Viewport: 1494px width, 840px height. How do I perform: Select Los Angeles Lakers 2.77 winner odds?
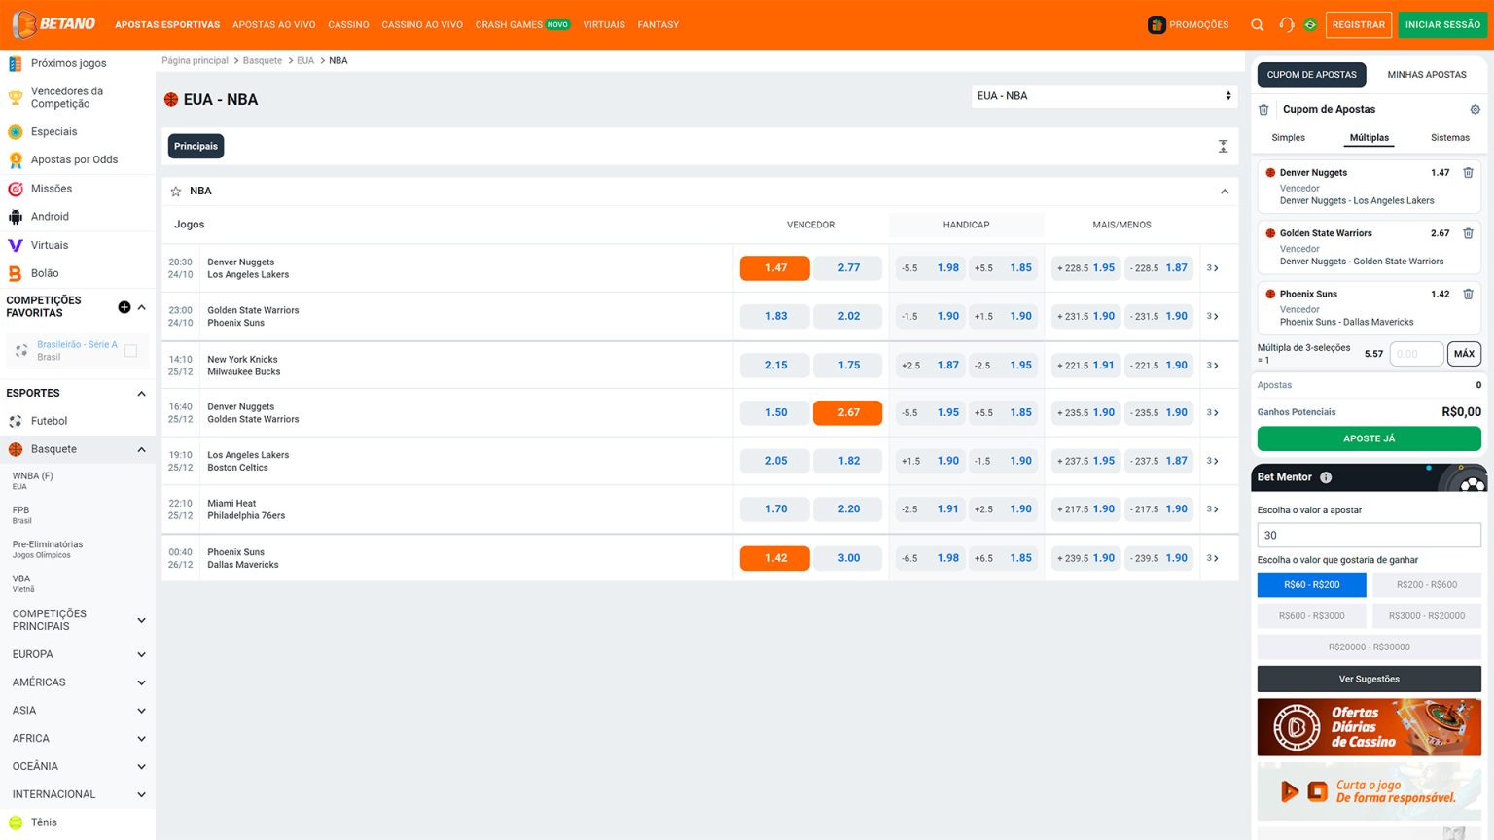pyautogui.click(x=847, y=267)
